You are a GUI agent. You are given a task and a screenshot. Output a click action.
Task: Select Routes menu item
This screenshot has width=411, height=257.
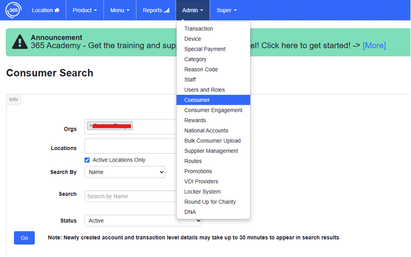click(213, 161)
